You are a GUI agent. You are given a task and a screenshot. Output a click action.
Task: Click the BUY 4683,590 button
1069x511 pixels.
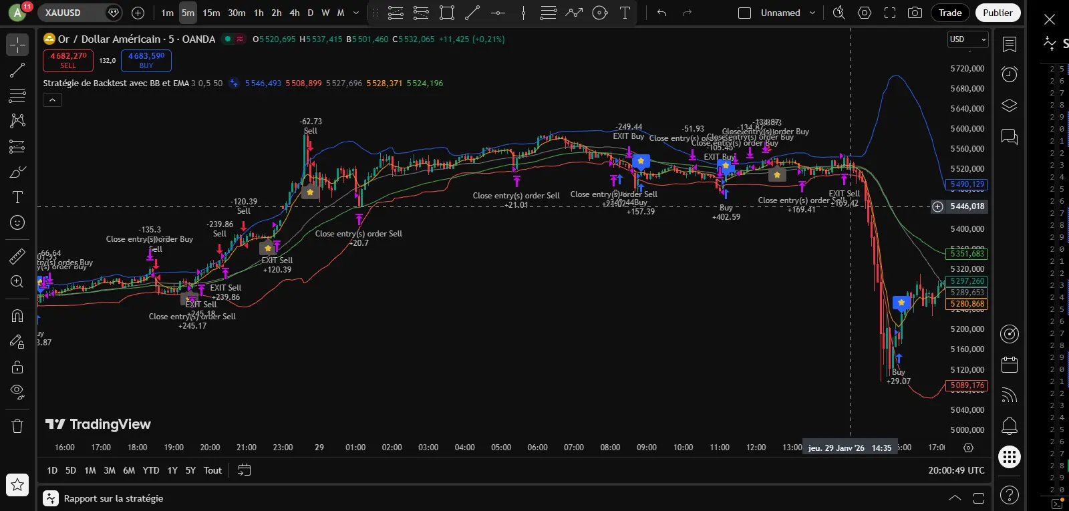tap(146, 60)
